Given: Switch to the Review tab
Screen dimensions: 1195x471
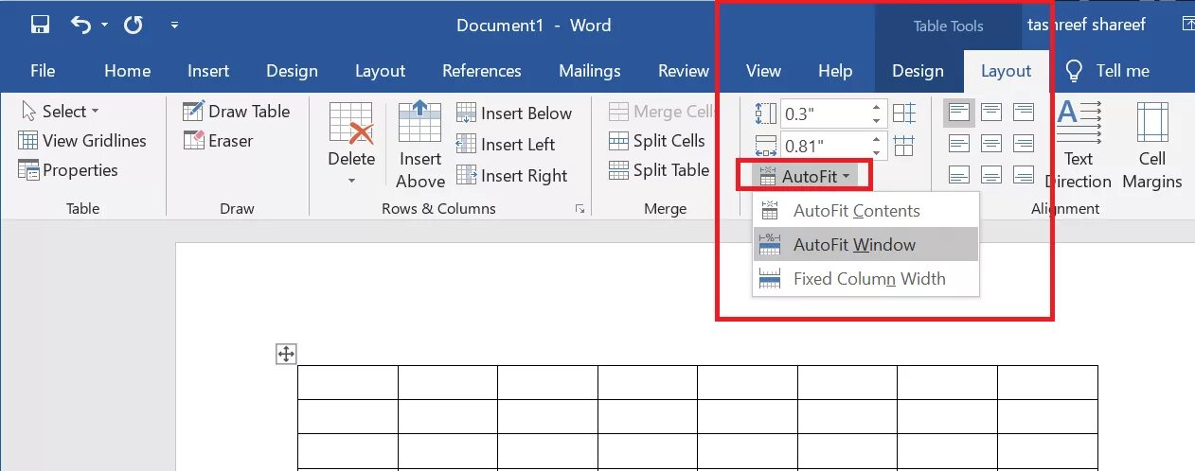Looking at the screenshot, I should [x=684, y=71].
